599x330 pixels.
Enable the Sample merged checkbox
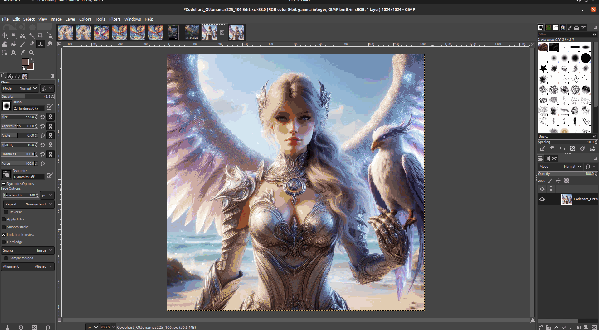(6, 258)
